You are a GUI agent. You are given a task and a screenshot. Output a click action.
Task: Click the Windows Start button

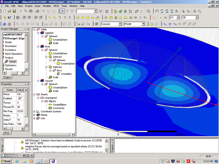tap(6, 161)
